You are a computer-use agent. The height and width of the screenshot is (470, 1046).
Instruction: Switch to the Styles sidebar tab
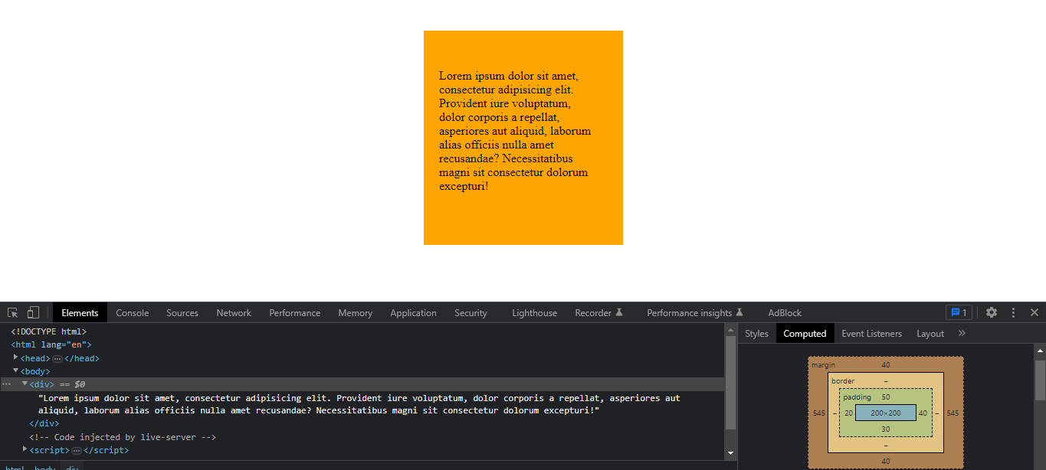(756, 334)
